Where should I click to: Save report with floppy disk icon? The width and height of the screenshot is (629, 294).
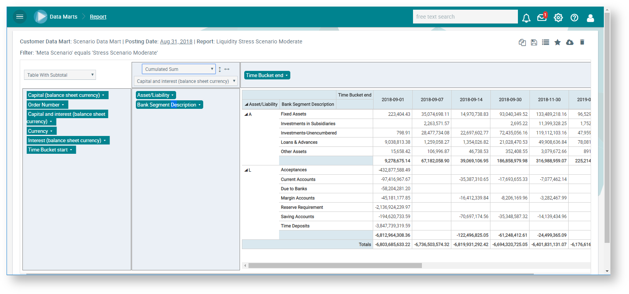tap(534, 42)
